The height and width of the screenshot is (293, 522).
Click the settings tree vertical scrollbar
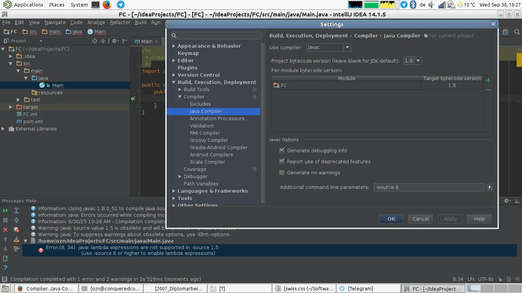tap(263, 122)
